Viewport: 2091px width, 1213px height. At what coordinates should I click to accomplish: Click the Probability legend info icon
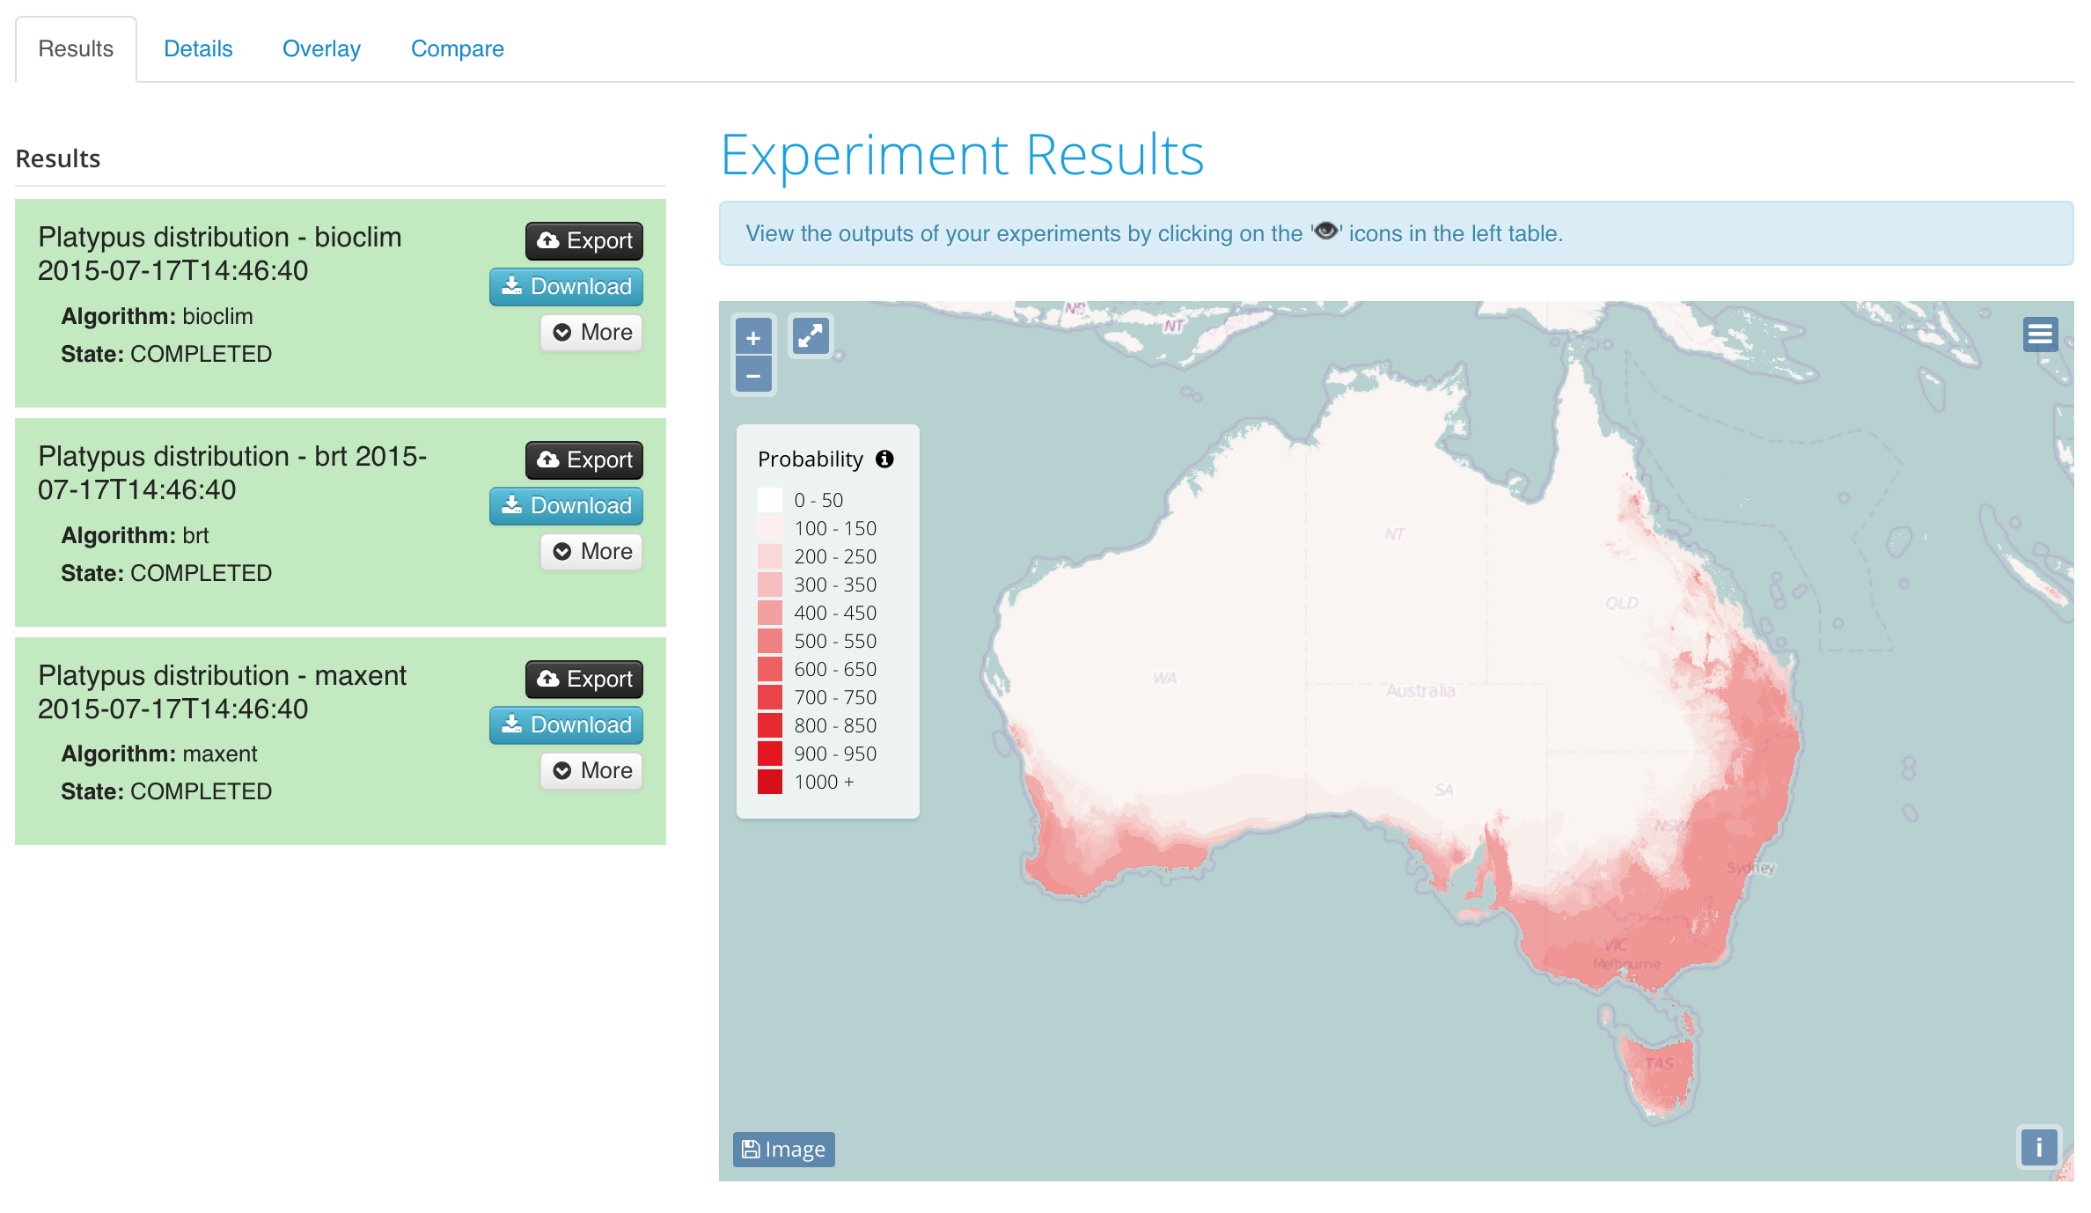884,459
